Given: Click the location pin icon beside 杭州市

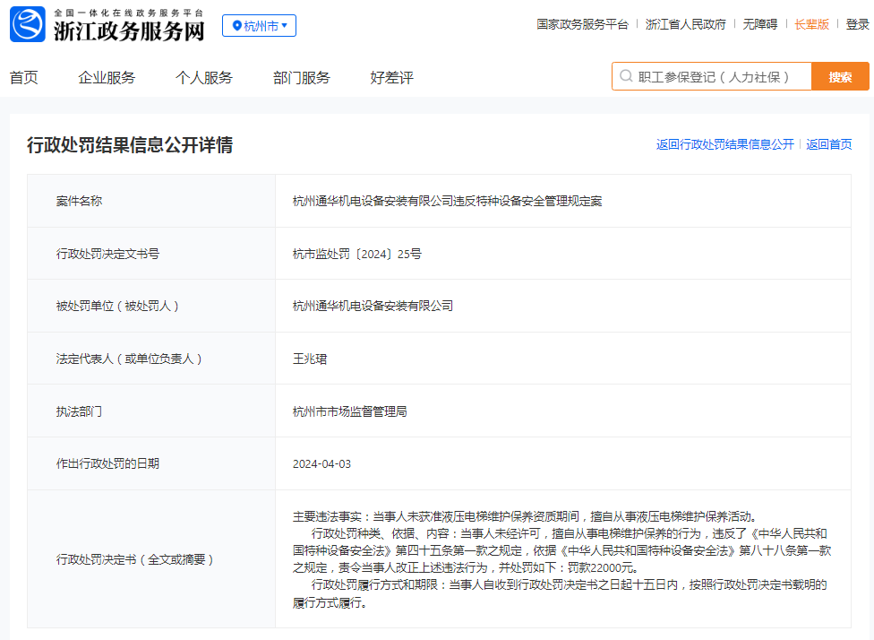Looking at the screenshot, I should (236, 26).
